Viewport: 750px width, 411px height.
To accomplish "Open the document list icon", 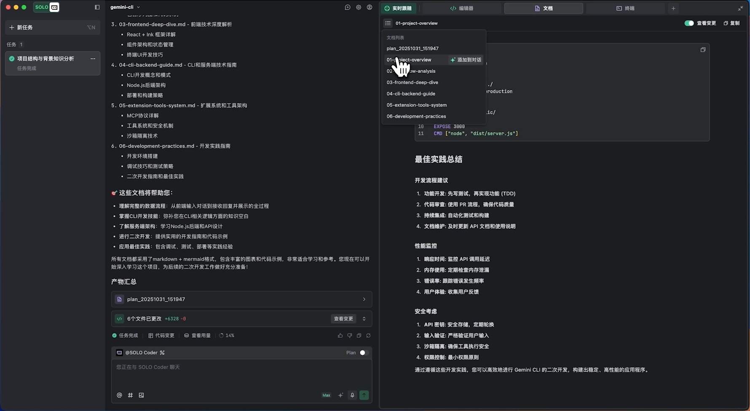I will [x=388, y=23].
